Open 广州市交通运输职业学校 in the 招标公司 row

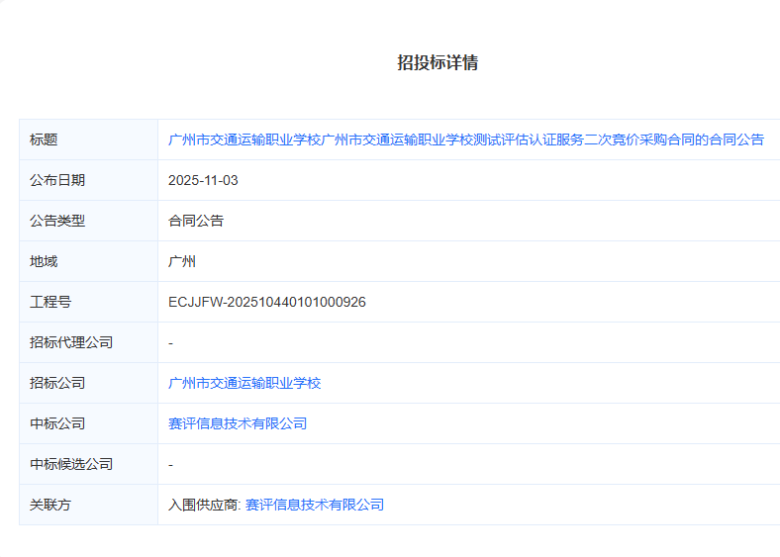click(244, 383)
